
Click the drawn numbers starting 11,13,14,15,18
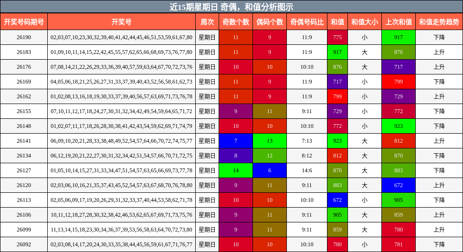coord(121,229)
